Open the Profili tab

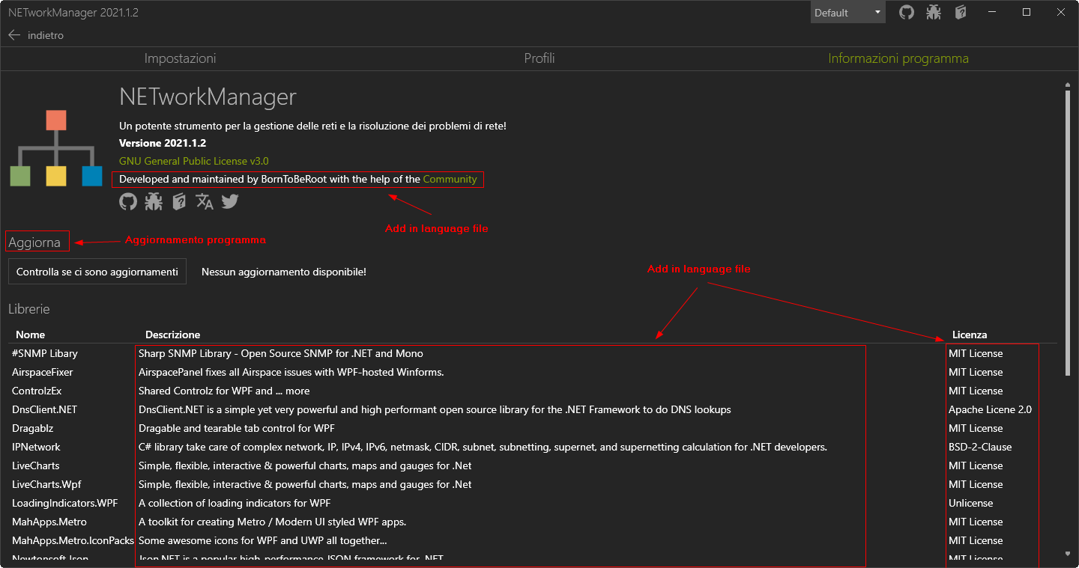[x=539, y=58]
